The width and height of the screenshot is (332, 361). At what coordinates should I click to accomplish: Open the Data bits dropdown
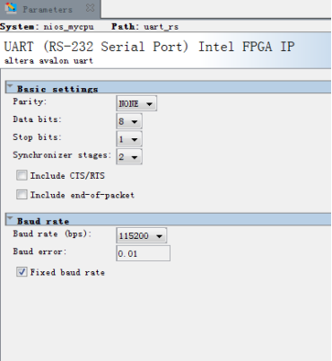[x=129, y=121]
